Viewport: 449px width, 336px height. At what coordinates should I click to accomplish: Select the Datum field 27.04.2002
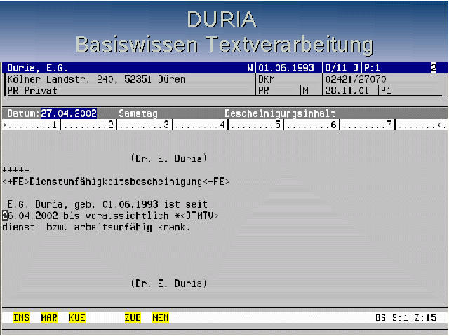(69, 113)
